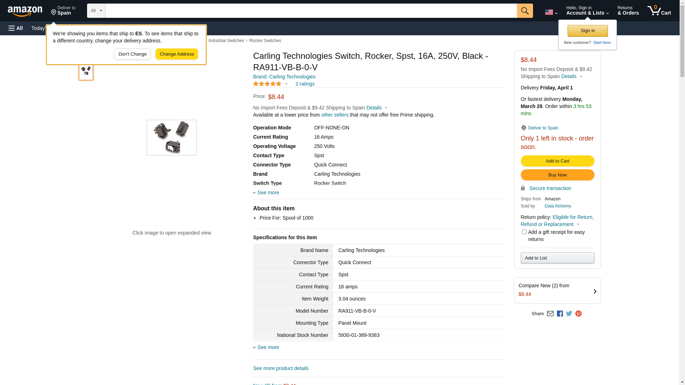Click the search magnifier button
Screen dimensions: 685x385
pos(524,11)
